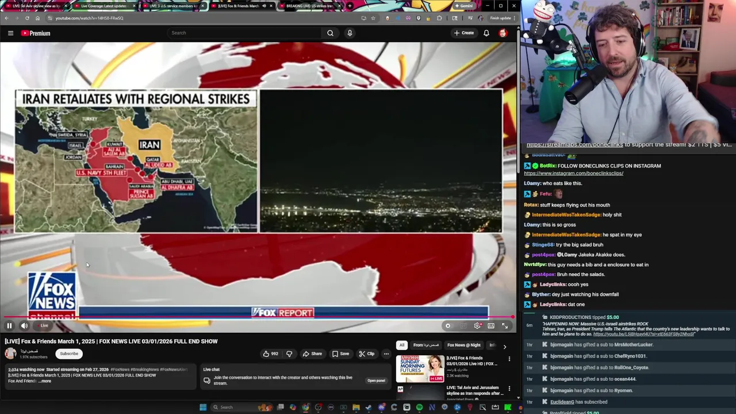Screen dimensions: 736x414
Task: Click the YouTube search input field
Action: (244, 33)
